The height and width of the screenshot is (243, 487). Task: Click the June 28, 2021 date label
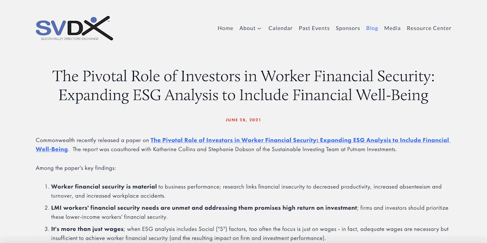pyautogui.click(x=243, y=120)
